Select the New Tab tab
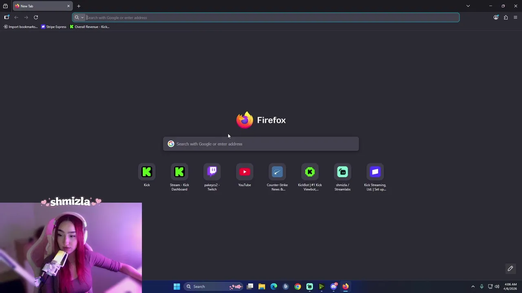The width and height of the screenshot is (522, 293). (42, 6)
